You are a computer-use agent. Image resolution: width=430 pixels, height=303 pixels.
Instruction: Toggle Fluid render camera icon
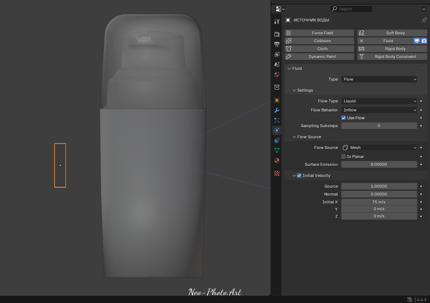[424, 41]
